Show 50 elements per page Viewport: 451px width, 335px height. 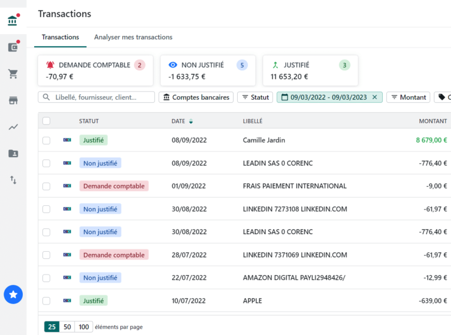click(x=68, y=327)
